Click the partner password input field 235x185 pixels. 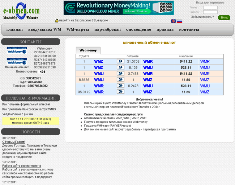210,12
